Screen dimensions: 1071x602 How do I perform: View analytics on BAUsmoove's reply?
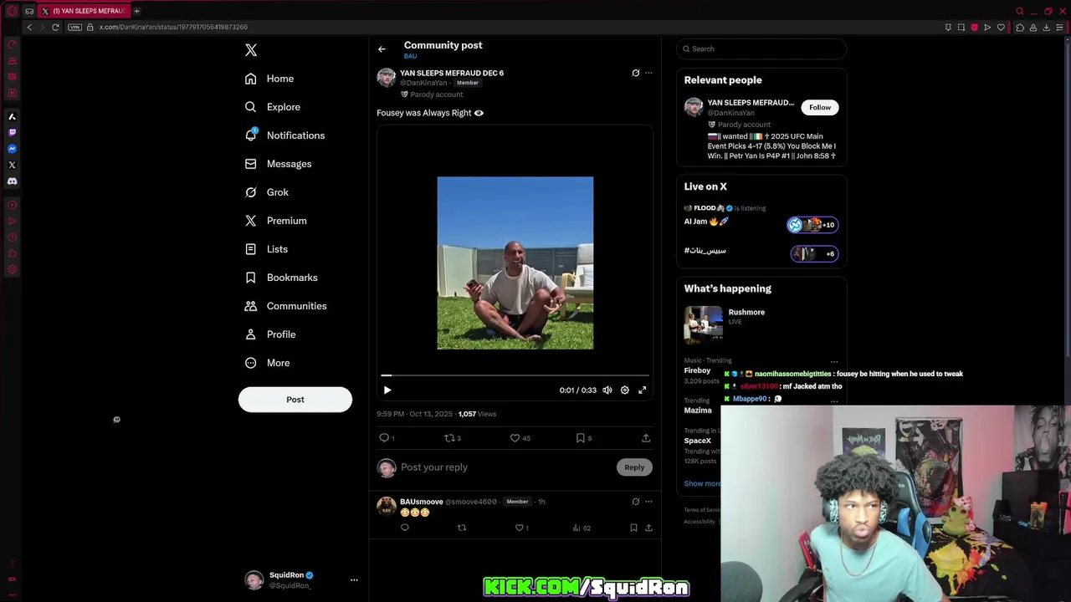click(x=581, y=528)
